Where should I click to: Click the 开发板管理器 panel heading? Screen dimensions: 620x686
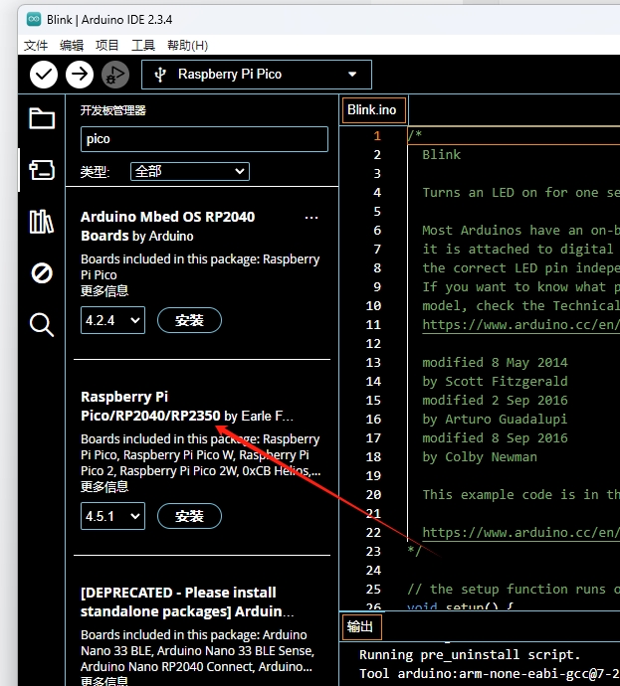coord(113,110)
